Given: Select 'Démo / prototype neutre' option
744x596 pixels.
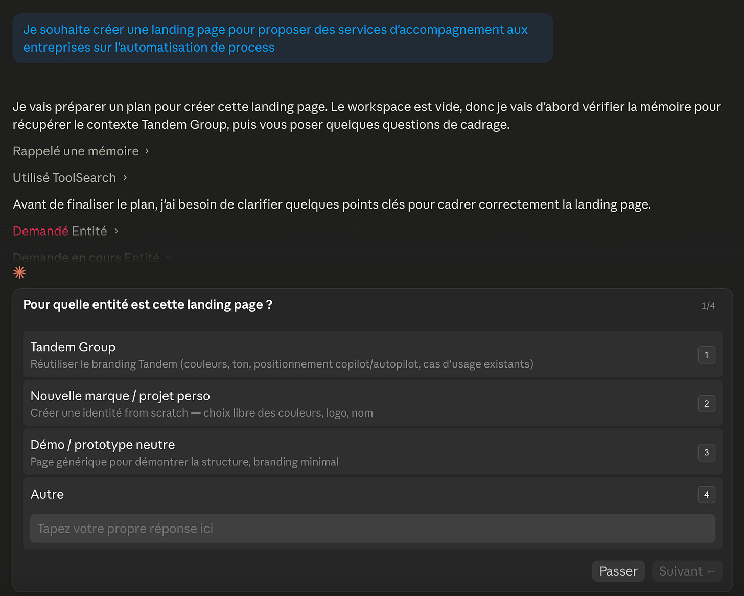Looking at the screenshot, I should (373, 452).
